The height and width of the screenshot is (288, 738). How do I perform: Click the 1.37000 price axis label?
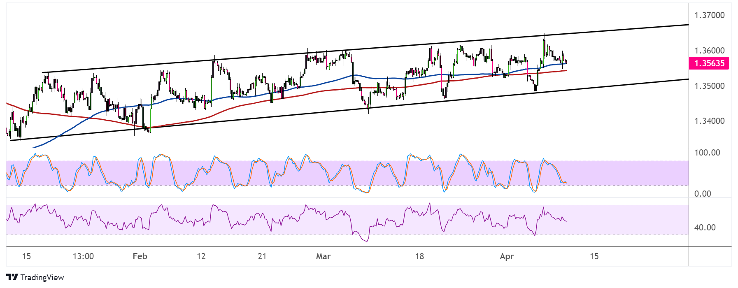click(709, 15)
